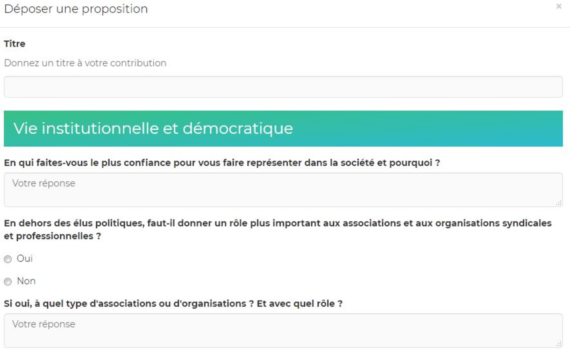Screen dimensions: 570x355
Task: Close the 'Déposer une proposition' dialog
Action: pos(559,6)
